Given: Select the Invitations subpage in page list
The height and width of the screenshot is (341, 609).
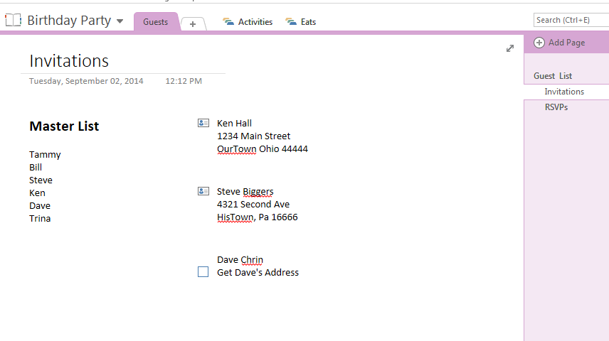Looking at the screenshot, I should 564,92.
